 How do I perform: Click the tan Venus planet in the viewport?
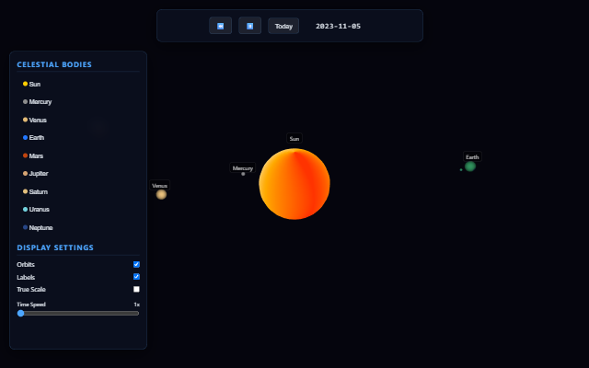pyautogui.click(x=161, y=194)
